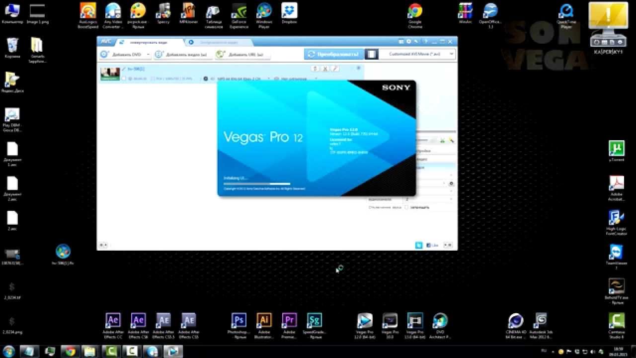Click the video thumbnail in the AVC list

tap(110, 74)
